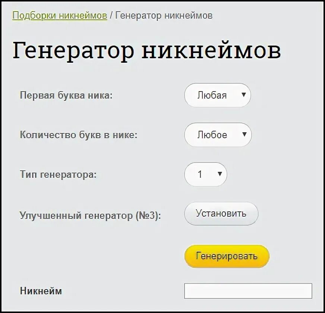Click the word никнеймов in large heading
The image size is (325, 313).
click(211, 50)
